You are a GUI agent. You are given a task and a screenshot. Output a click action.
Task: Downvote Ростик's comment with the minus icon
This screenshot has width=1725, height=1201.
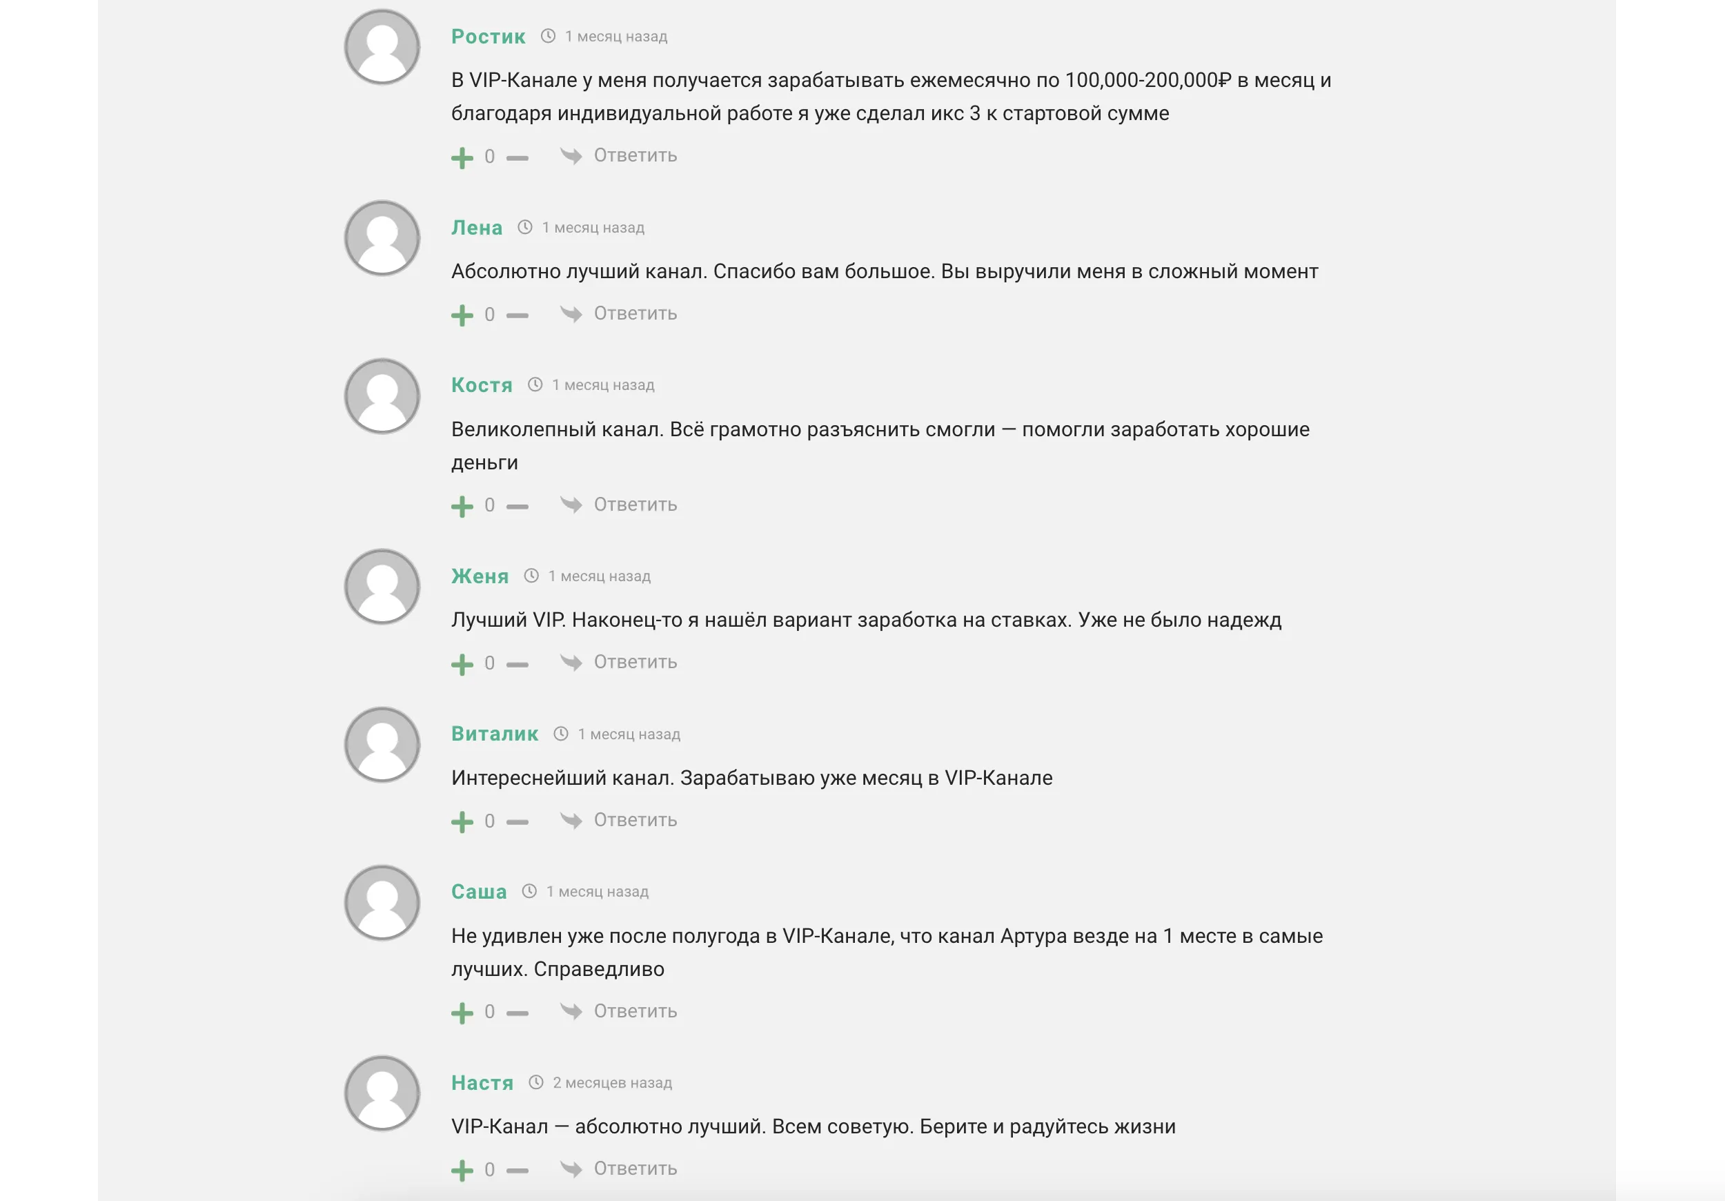pos(517,158)
